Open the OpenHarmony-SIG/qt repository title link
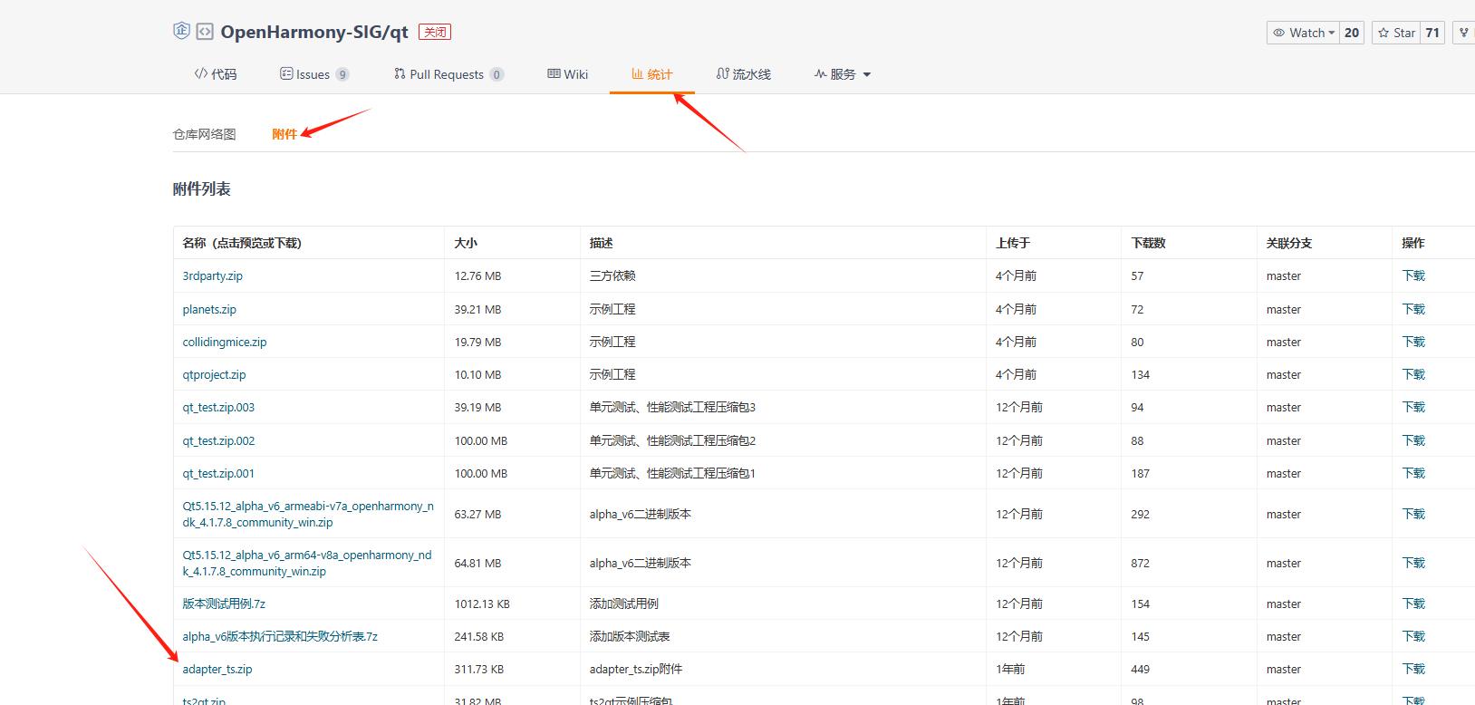 tap(314, 32)
